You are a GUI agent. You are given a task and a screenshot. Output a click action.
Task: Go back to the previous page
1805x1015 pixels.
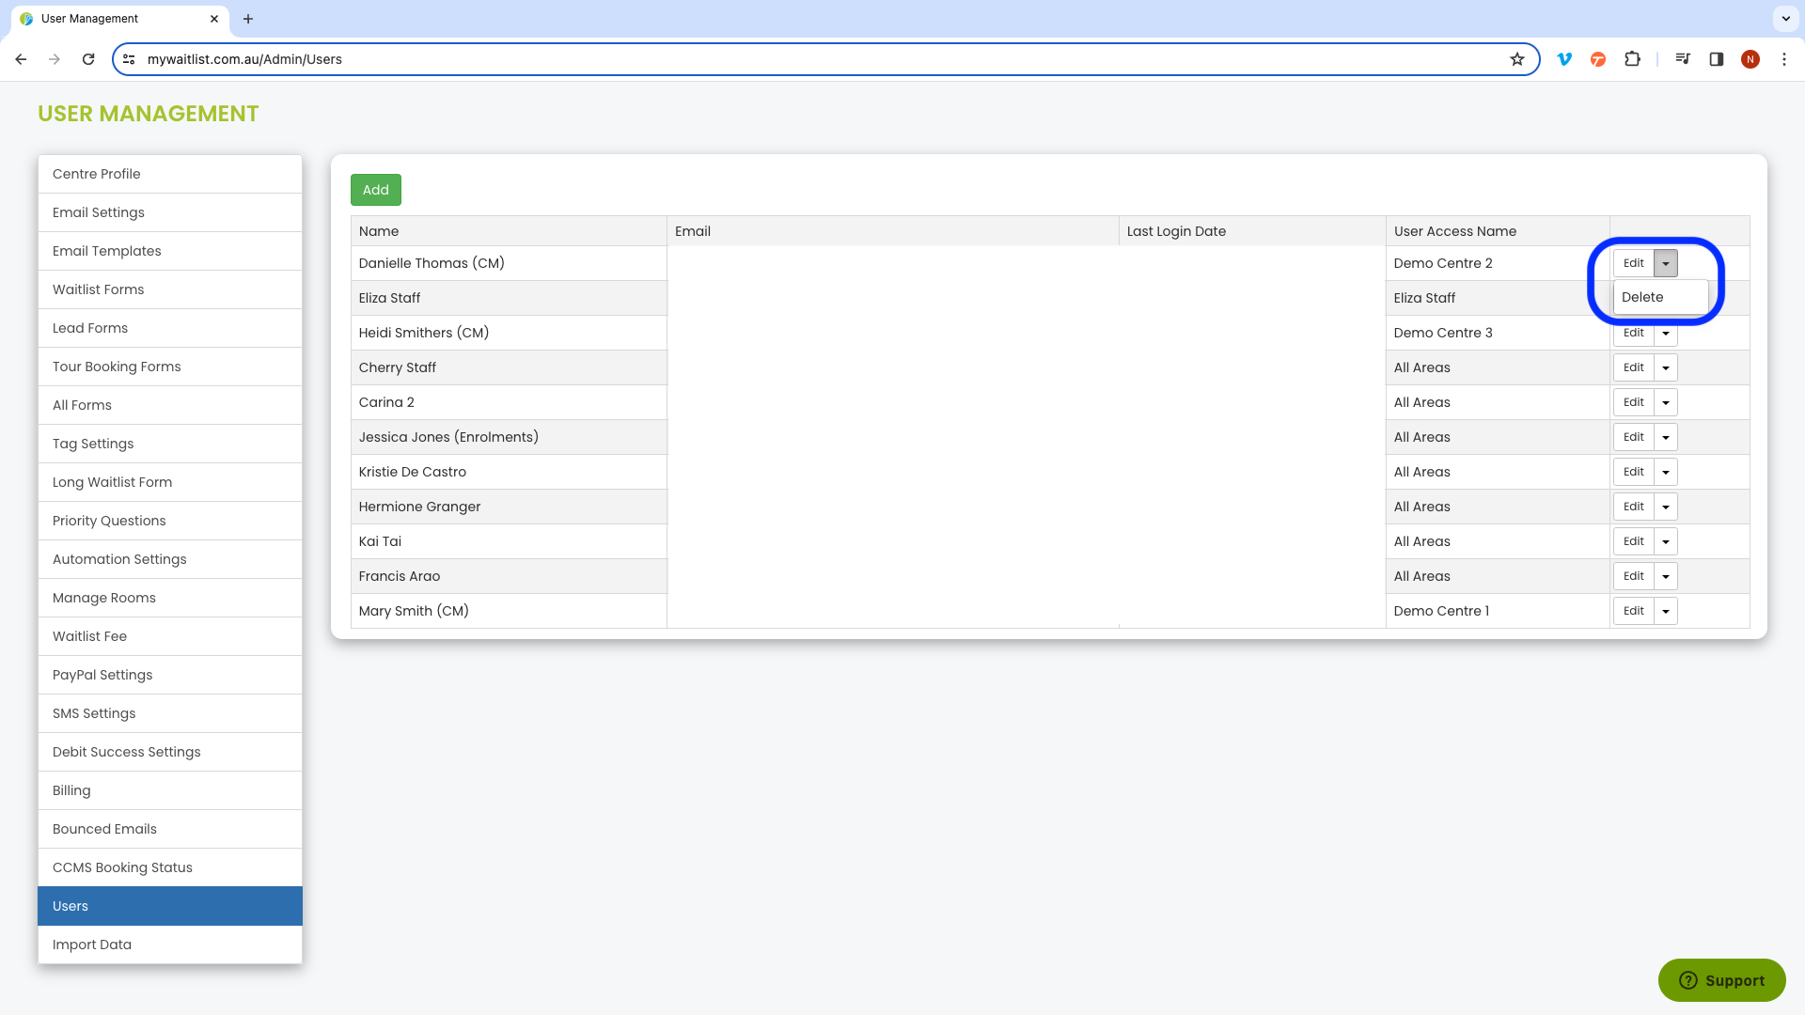[x=21, y=59]
